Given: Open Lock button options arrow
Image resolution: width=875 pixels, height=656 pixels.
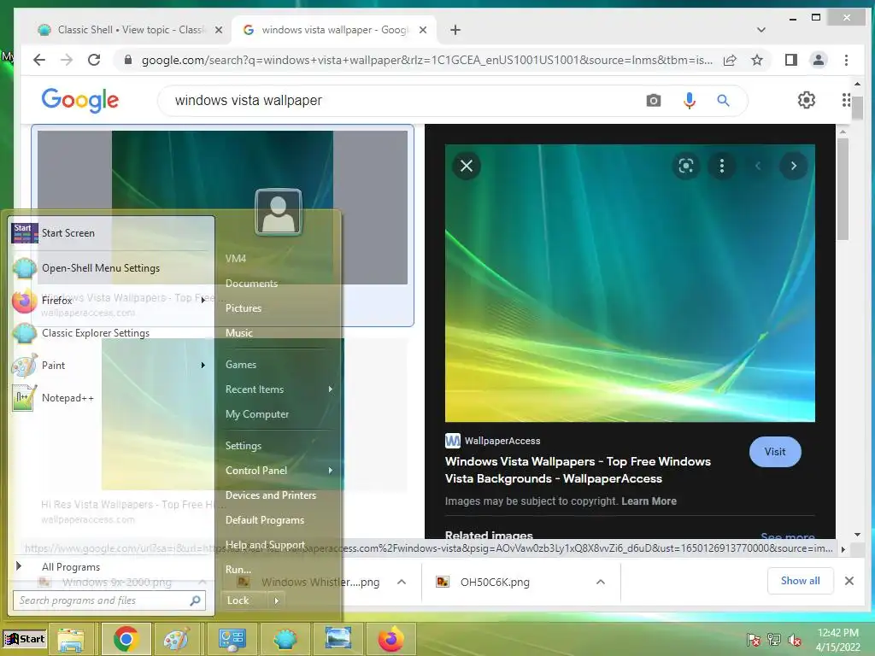Looking at the screenshot, I should point(276,600).
